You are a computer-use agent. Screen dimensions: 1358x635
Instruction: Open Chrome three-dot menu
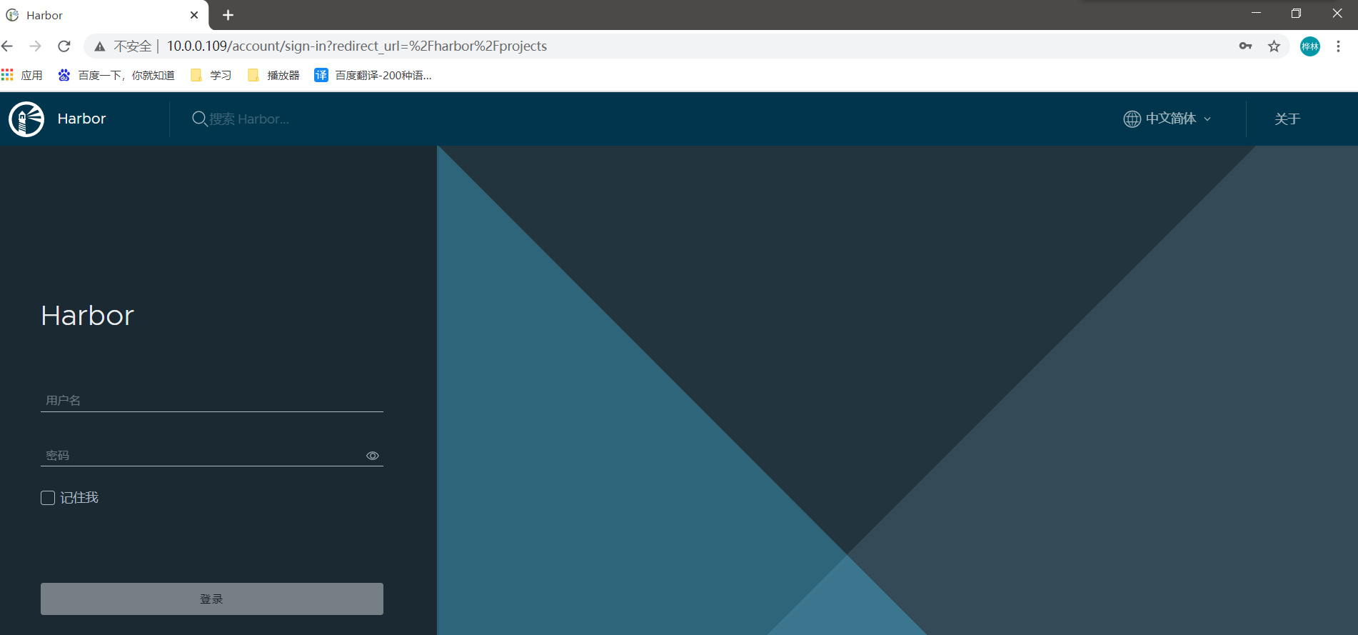pyautogui.click(x=1338, y=46)
